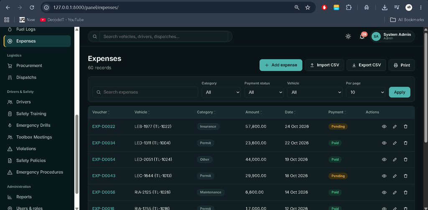Click Import CSV button
The height and width of the screenshot is (210, 428).
(324, 65)
